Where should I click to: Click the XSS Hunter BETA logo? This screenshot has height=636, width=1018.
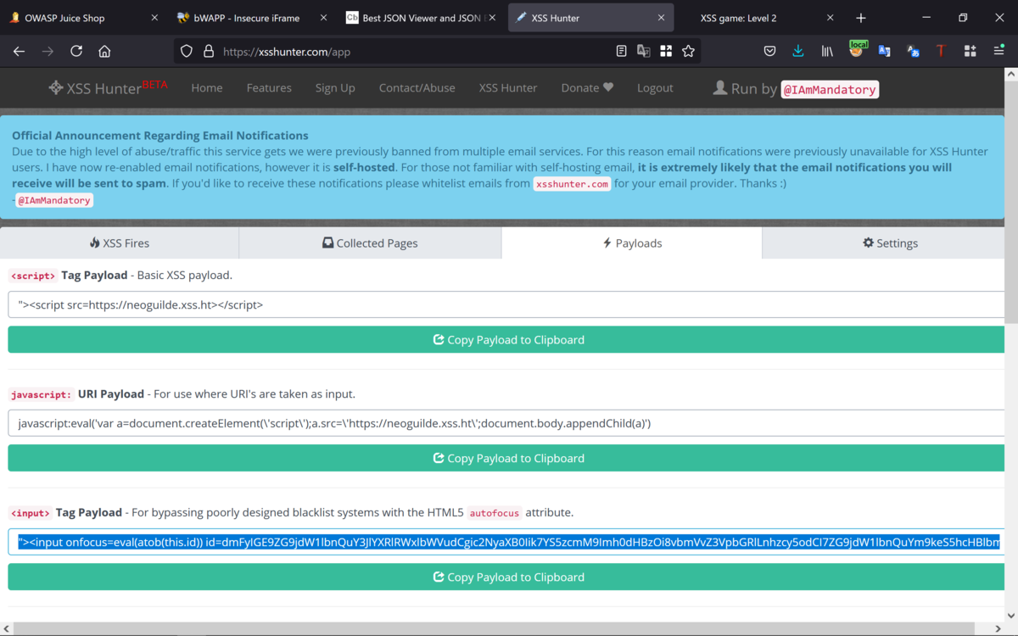(x=108, y=86)
